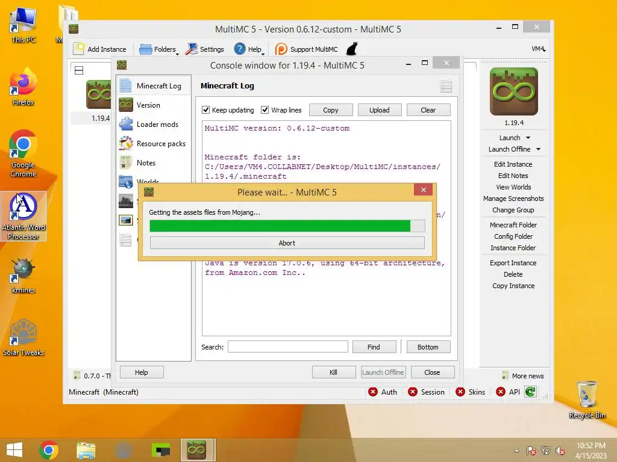Select the Solar Tweaks desktop icon
This screenshot has width=617, height=462.
(23, 338)
